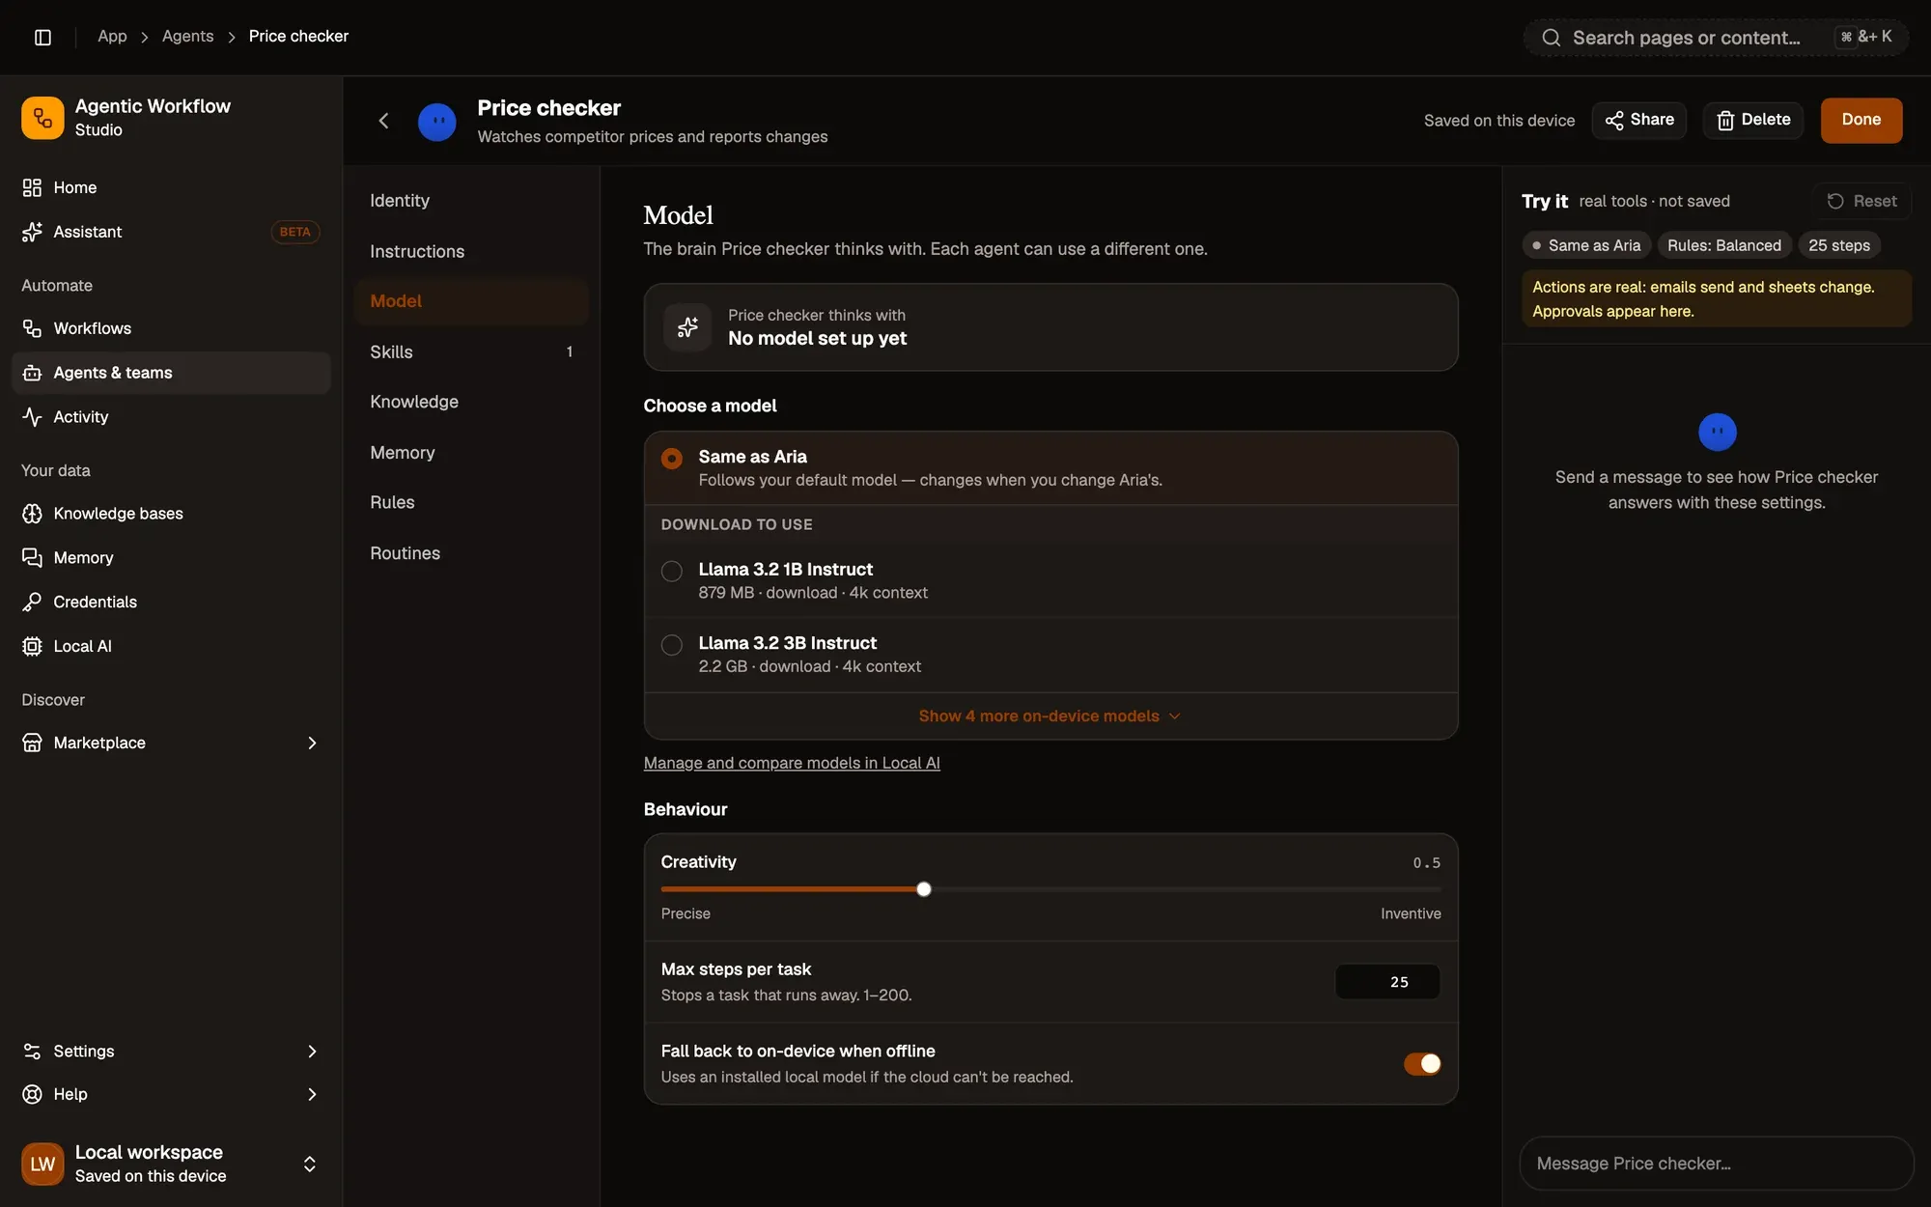Open the Credentials key icon

click(x=32, y=602)
